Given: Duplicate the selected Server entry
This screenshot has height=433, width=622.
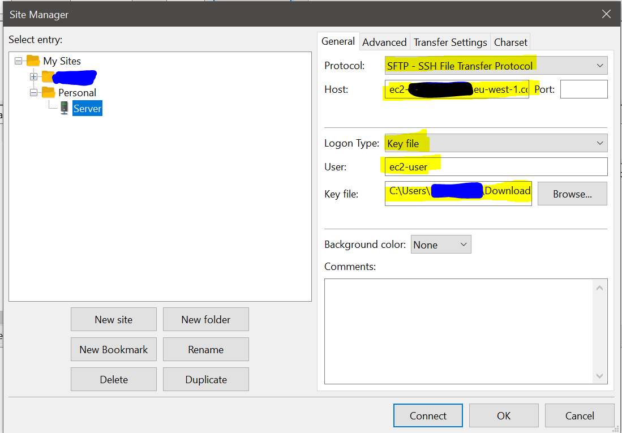Looking at the screenshot, I should (205, 379).
